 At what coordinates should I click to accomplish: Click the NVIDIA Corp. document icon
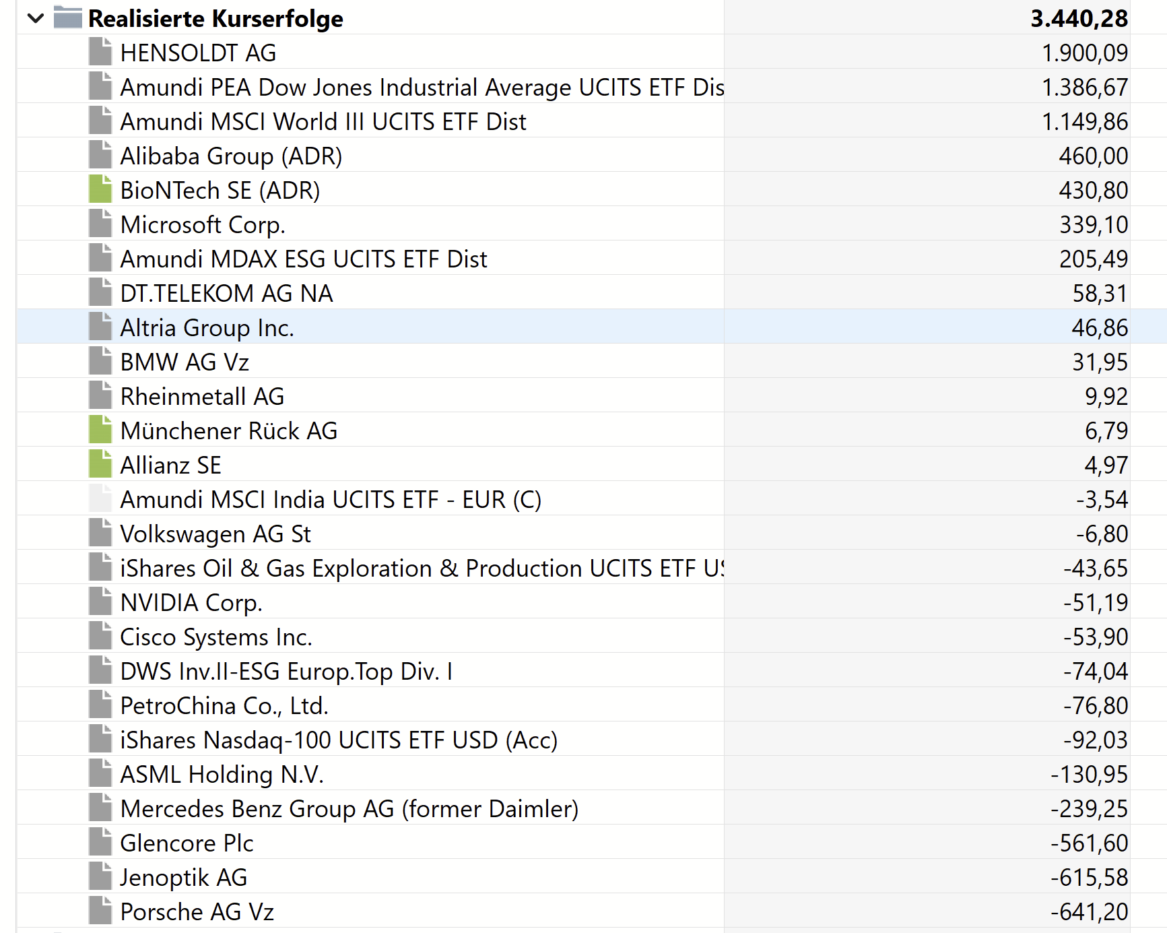pos(100,602)
